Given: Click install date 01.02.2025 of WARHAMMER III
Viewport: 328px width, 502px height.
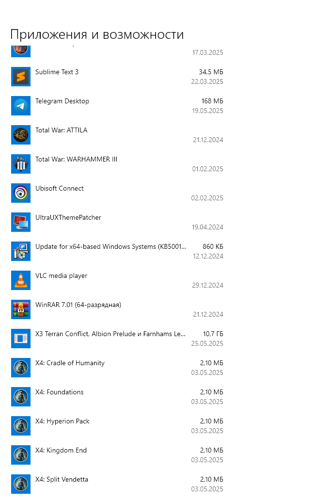Looking at the screenshot, I should (x=207, y=169).
